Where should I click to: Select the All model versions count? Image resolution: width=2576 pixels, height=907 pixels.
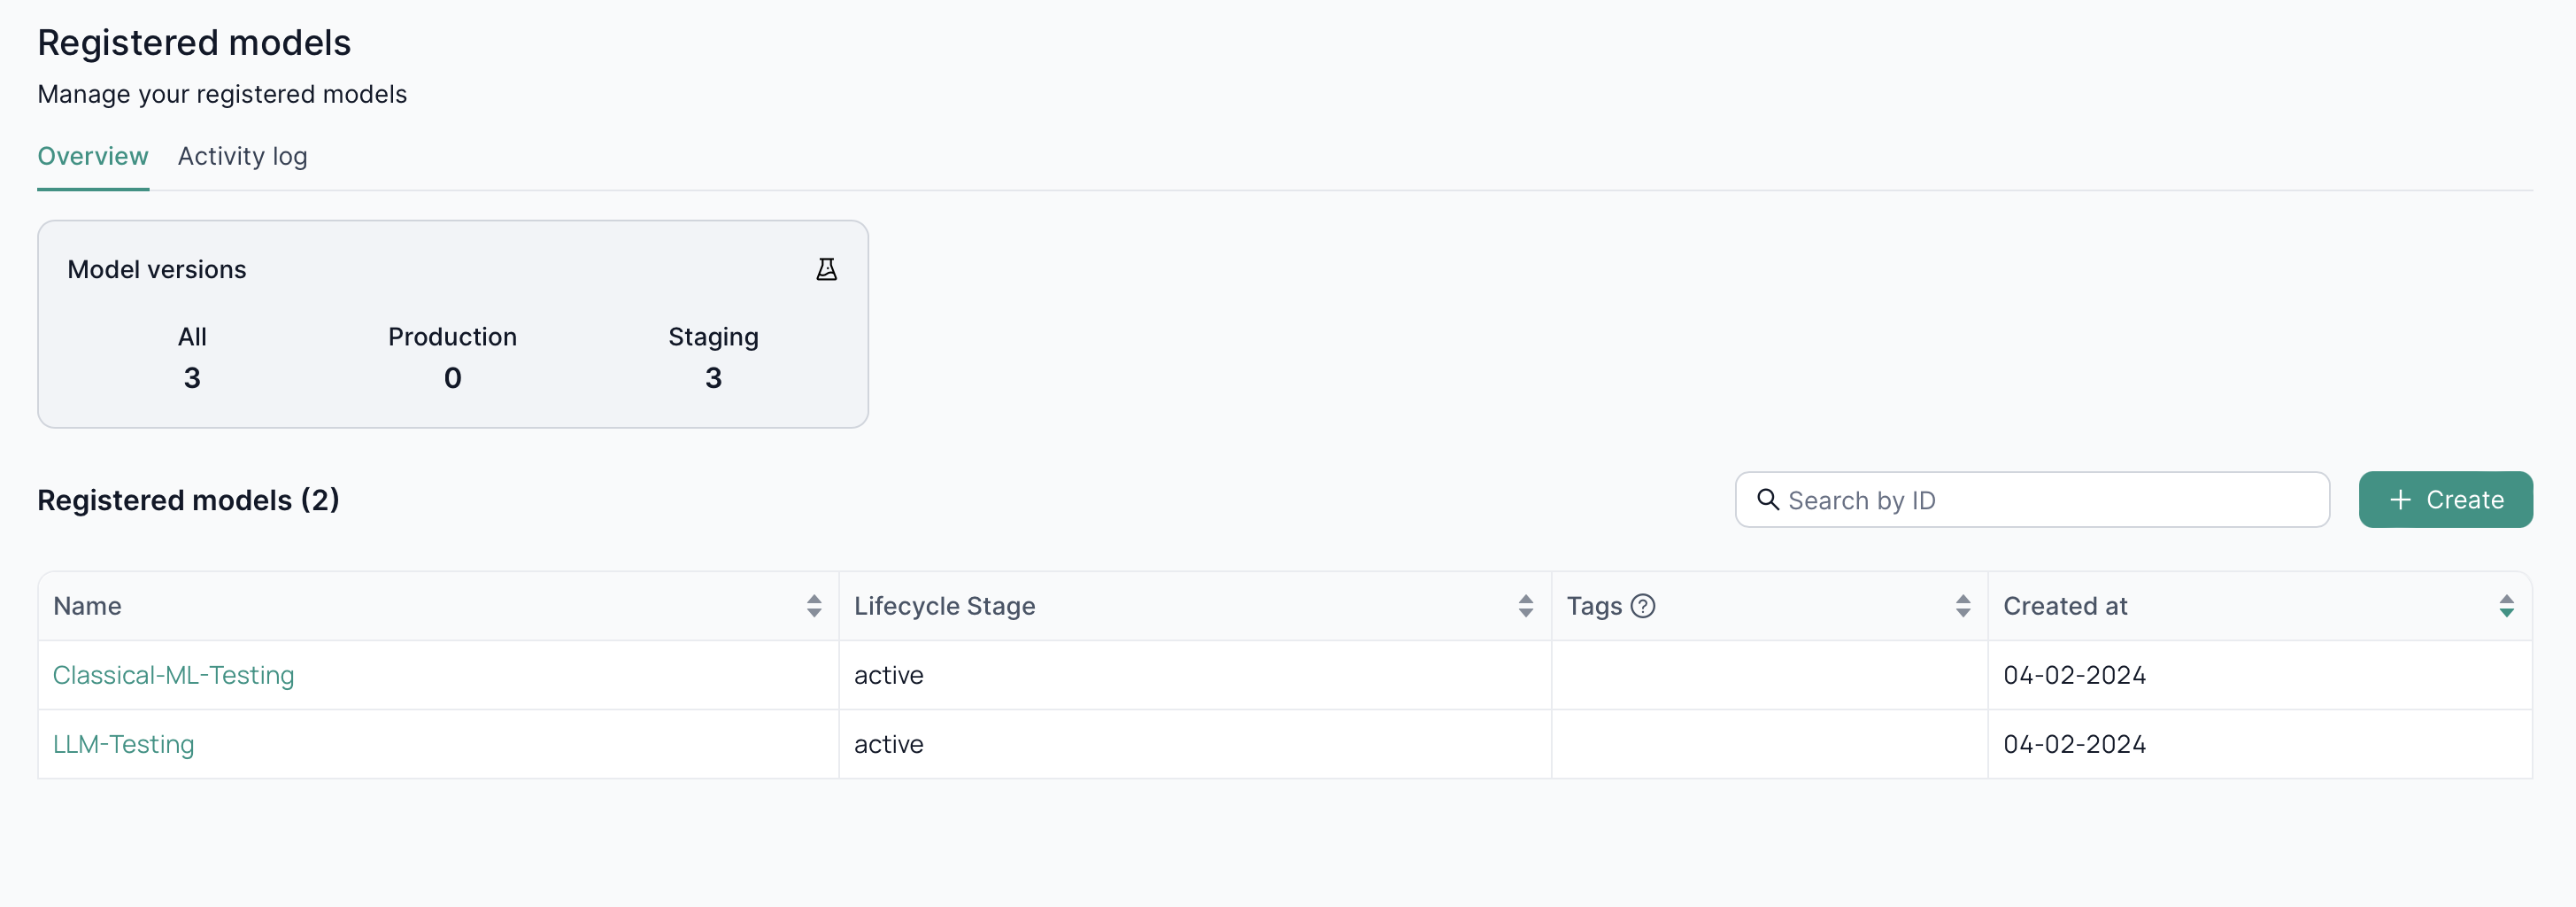[192, 377]
